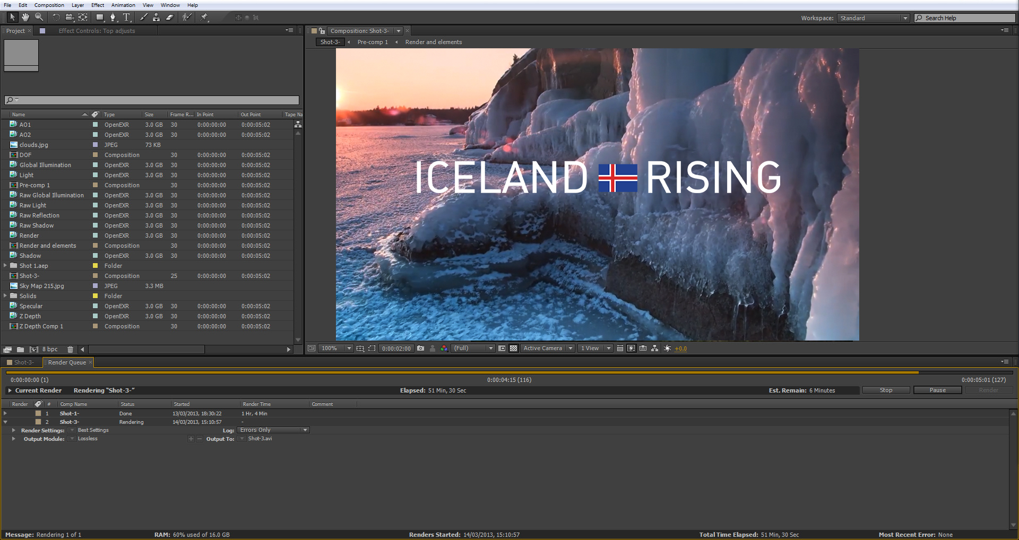Open the resolution (Full) dropdown
Screen dimensions: 1019x540
tap(473, 349)
